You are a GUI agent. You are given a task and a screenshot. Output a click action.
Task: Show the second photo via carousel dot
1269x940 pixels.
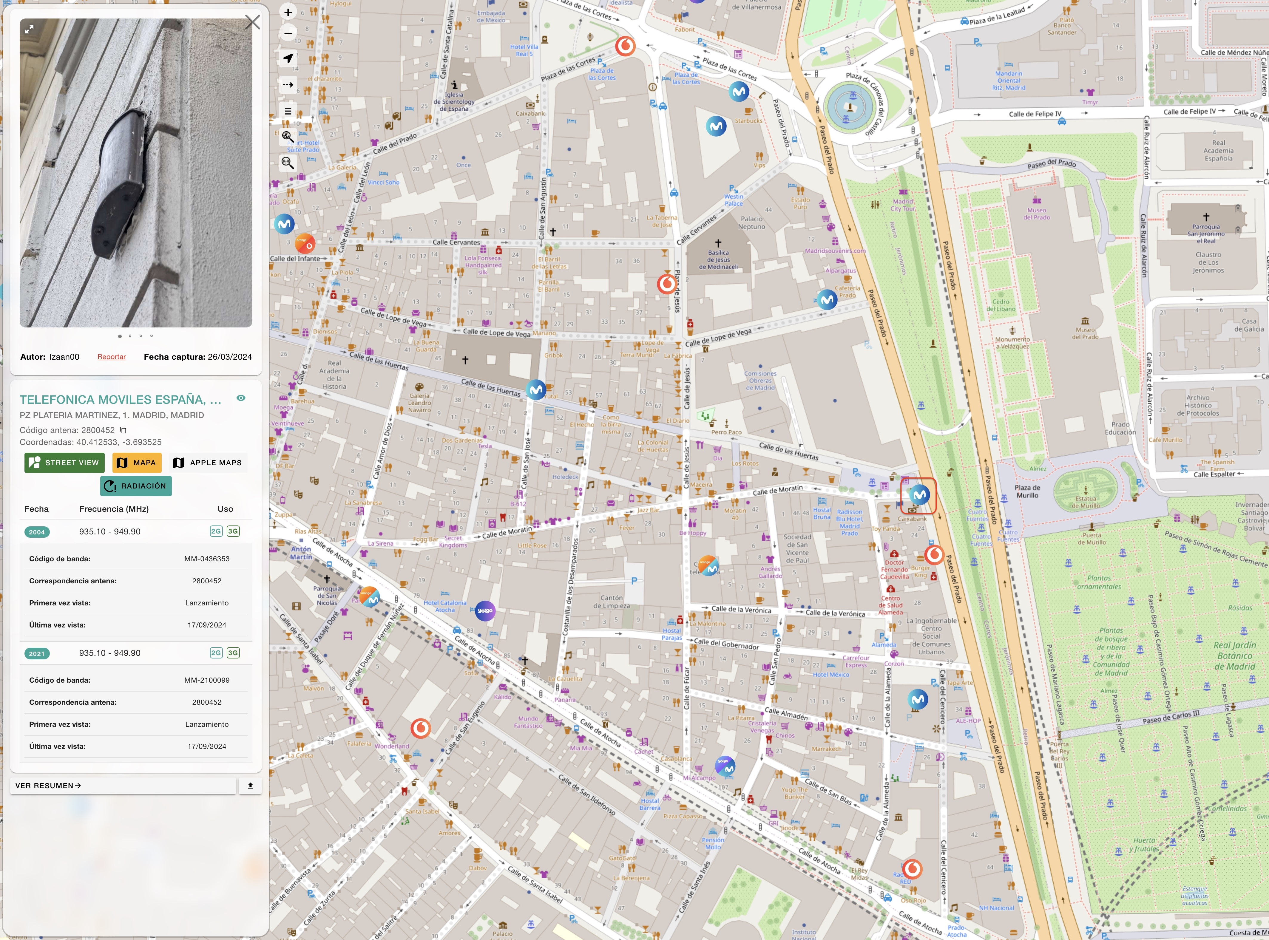click(x=130, y=336)
